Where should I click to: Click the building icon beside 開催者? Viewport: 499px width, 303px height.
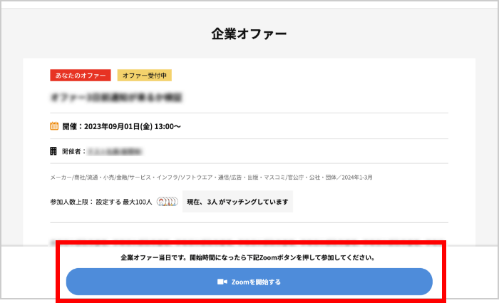[x=53, y=151]
